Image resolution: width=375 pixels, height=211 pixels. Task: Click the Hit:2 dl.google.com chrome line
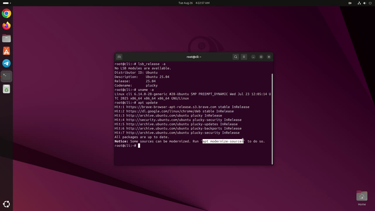174,111
